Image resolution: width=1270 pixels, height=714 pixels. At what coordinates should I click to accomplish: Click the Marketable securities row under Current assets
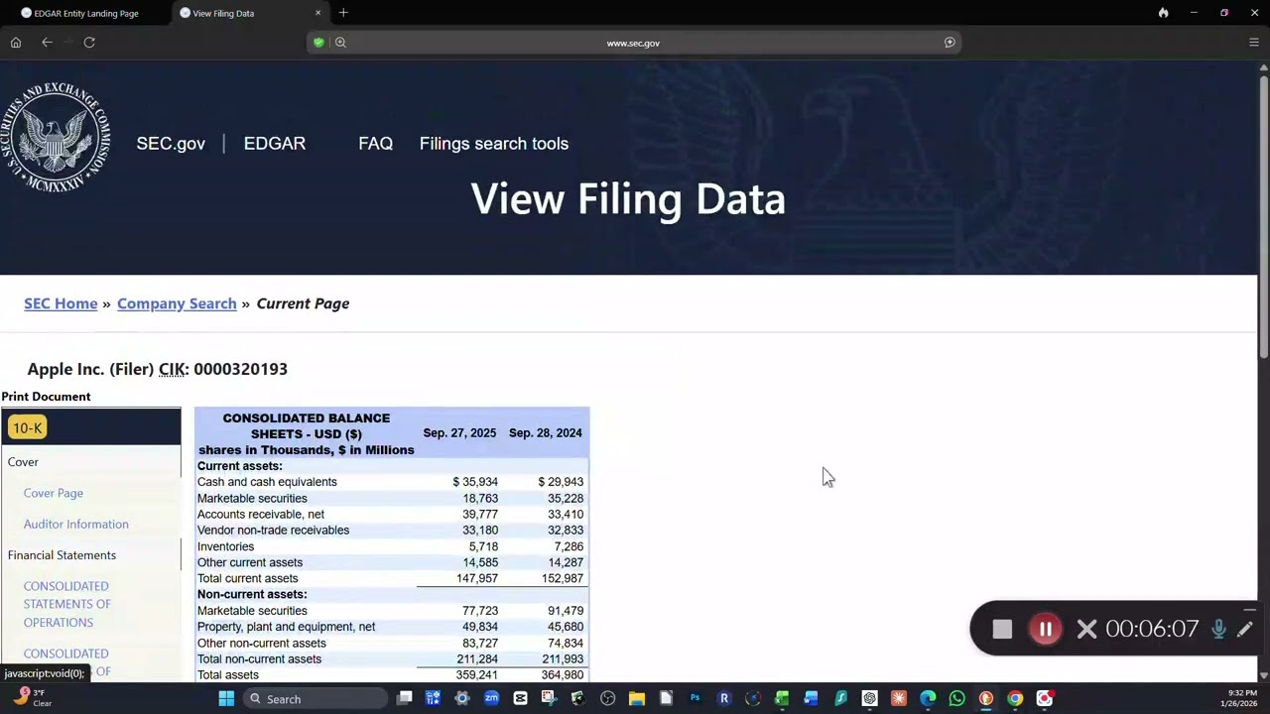click(x=252, y=498)
